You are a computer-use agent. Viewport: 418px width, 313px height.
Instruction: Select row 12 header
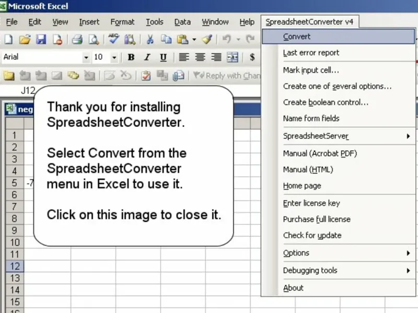coord(15,267)
